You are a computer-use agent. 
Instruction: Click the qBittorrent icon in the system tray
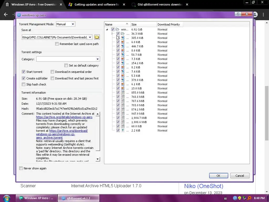235,198
